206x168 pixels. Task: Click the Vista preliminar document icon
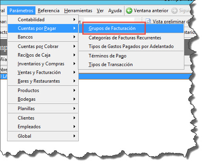click(148, 21)
